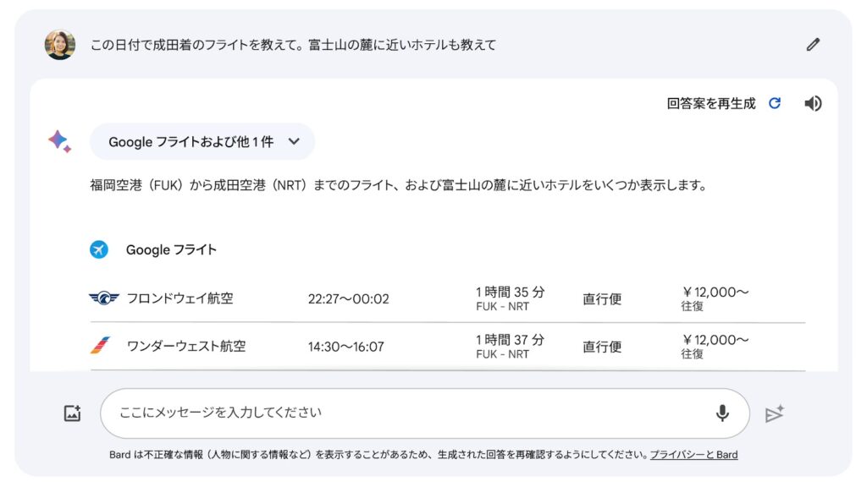Click the フロンドウェイ航空 airline logo
Image resolution: width=867 pixels, height=487 pixels.
(104, 298)
